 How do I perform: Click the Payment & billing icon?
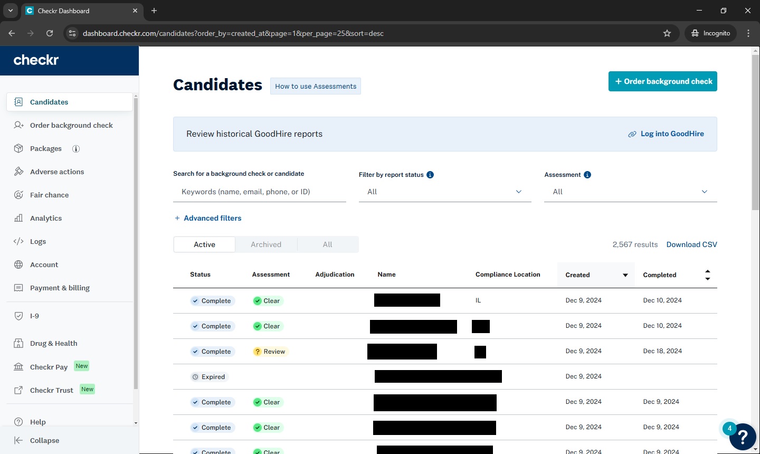(x=18, y=288)
